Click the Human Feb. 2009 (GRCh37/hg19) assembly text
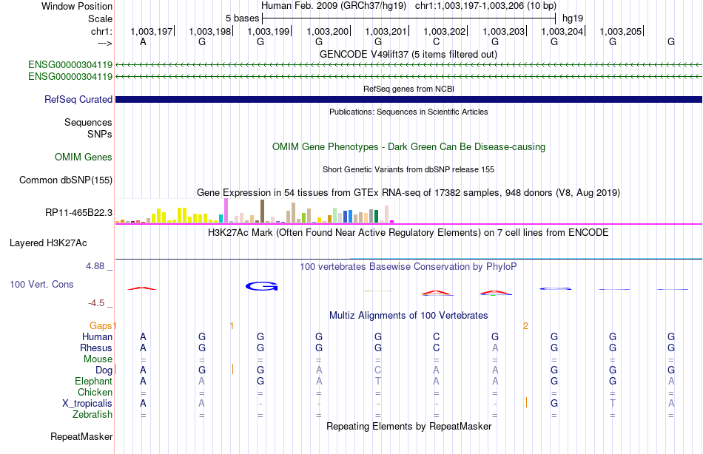 point(334,6)
